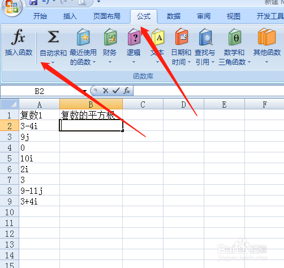284x268 pixels.
Task: Click the Select All corner triangle
Action: pyautogui.click(x=10, y=104)
